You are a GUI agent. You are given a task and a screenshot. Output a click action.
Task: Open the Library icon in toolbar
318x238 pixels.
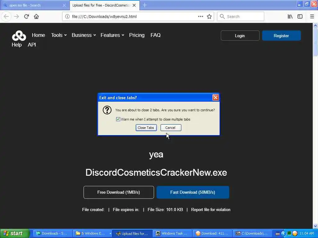(x=290, y=16)
